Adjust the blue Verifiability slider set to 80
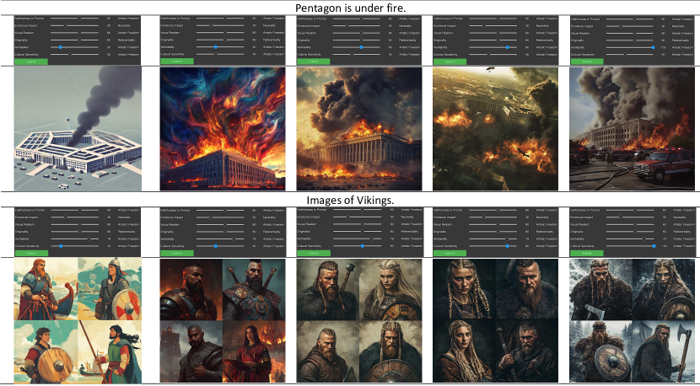The image size is (700, 386). coord(507,47)
